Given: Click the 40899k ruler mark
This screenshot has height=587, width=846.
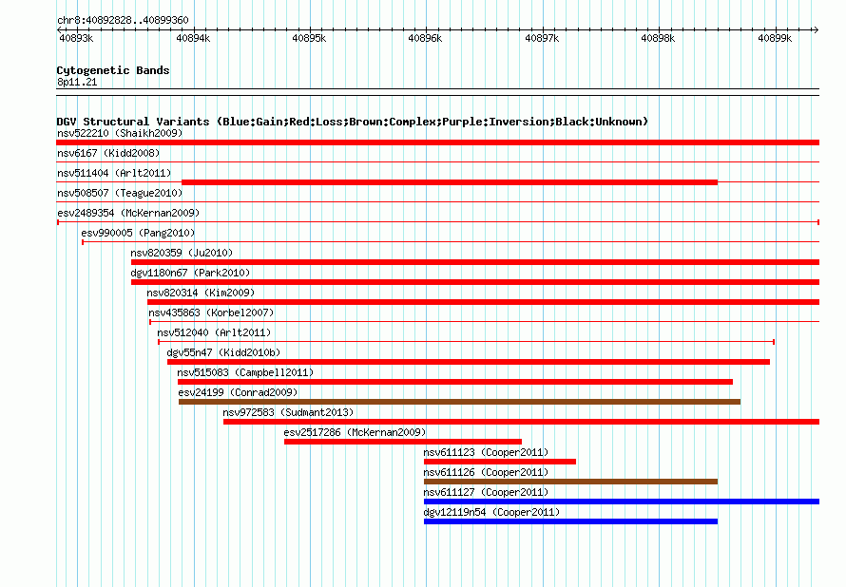Looking at the screenshot, I should 776,38.
